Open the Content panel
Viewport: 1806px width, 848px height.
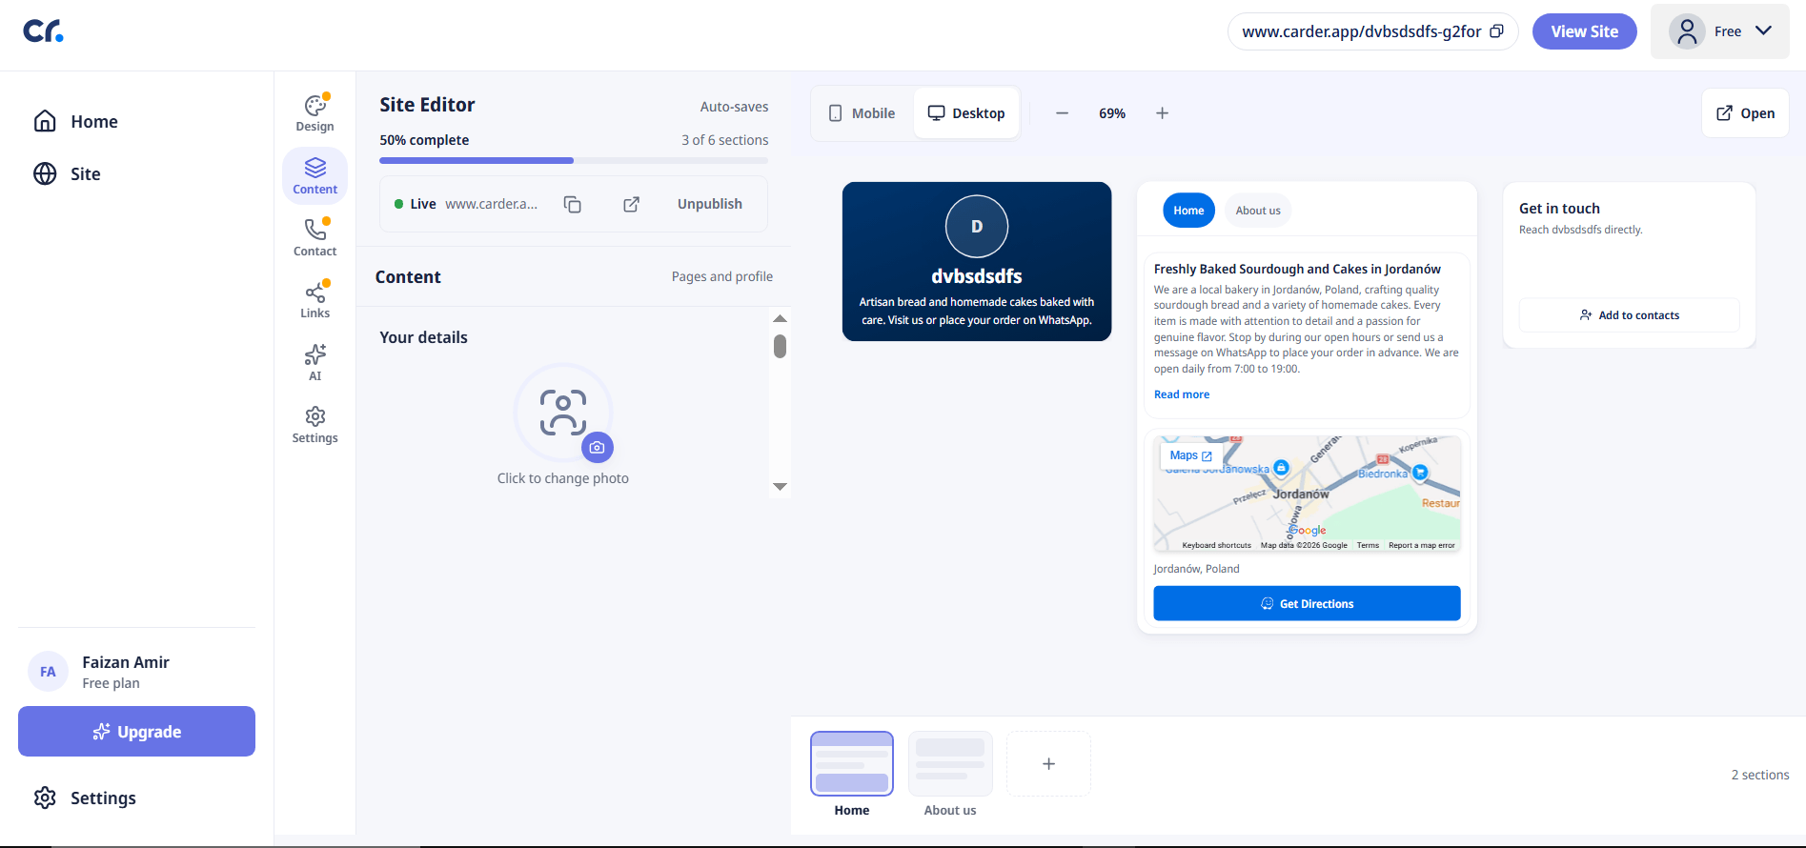[x=315, y=176]
